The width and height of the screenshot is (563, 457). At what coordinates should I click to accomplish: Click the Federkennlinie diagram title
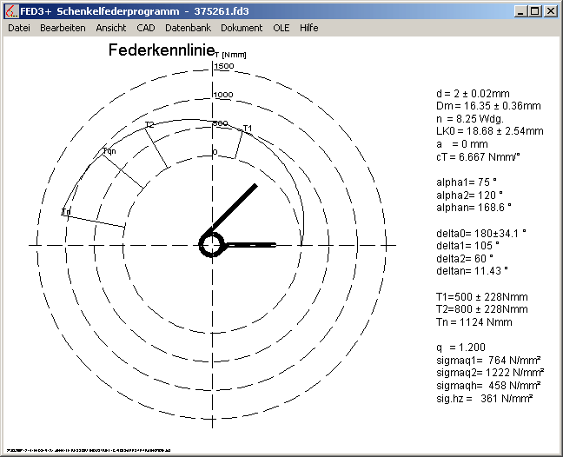161,51
